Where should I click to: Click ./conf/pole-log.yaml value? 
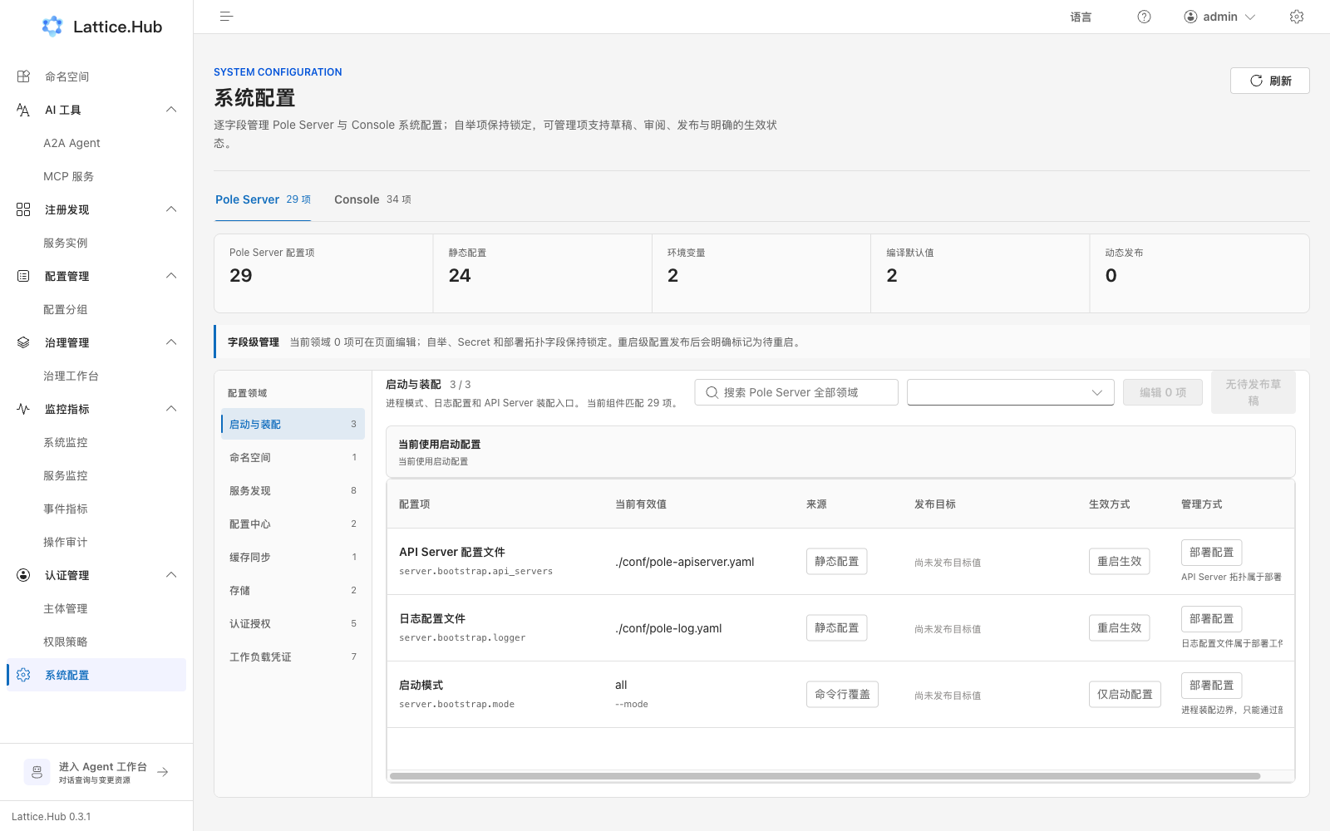[668, 628]
